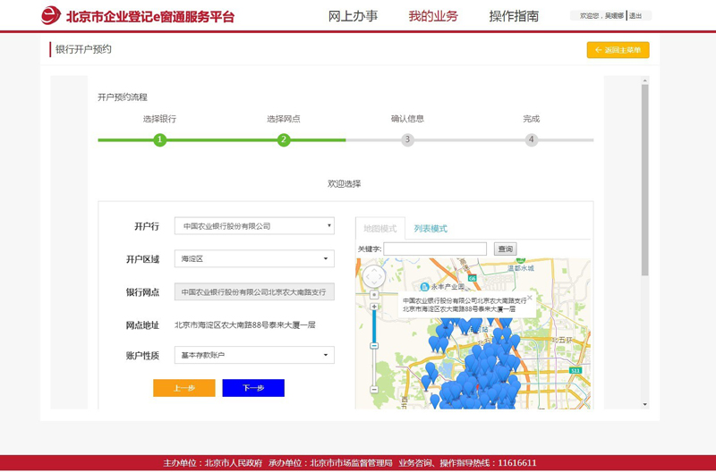Expand the 开户区域 district dropdown

(x=254, y=259)
